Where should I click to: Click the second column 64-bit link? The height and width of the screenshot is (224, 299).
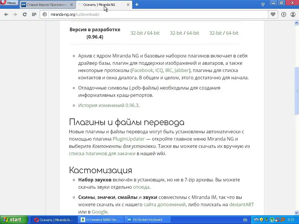click(193, 33)
